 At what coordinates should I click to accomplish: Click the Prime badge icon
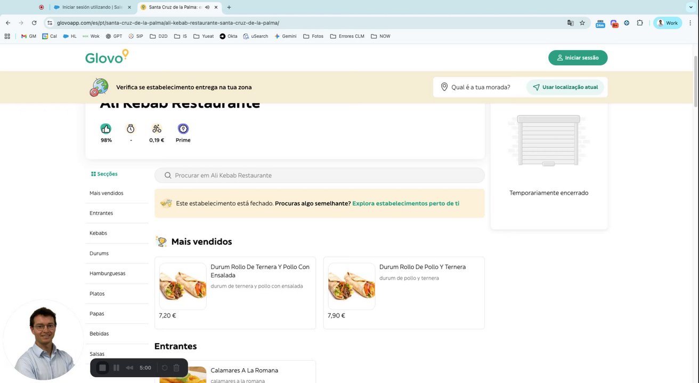pyautogui.click(x=183, y=129)
